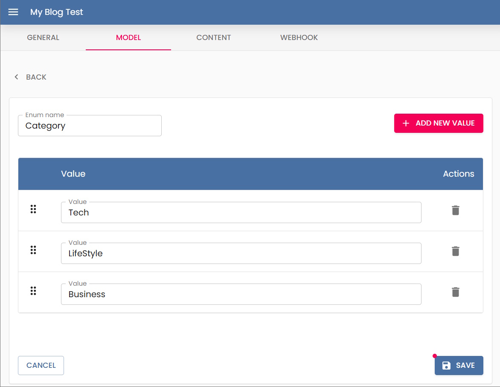This screenshot has width=500, height=387.
Task: Click the back chevron arrow
Action: 16,77
